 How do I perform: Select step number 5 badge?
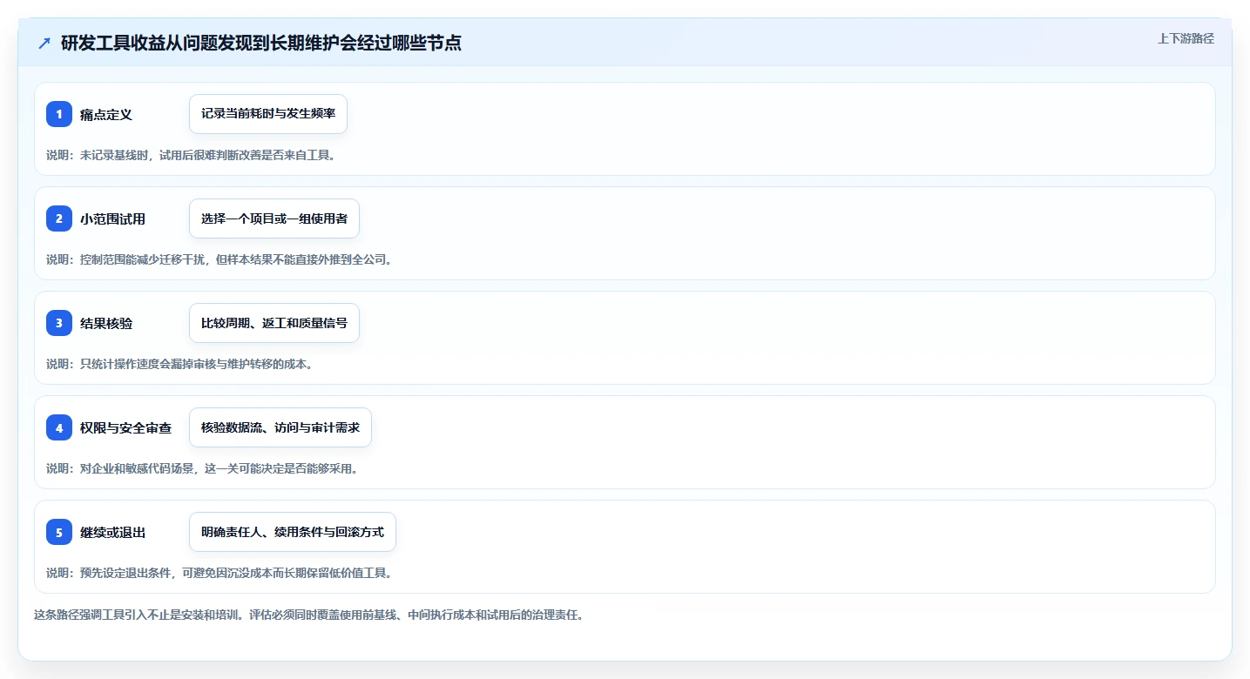[x=59, y=532]
